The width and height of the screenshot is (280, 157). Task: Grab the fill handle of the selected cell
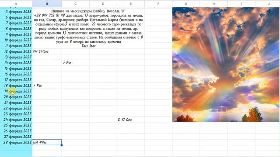point(62,145)
